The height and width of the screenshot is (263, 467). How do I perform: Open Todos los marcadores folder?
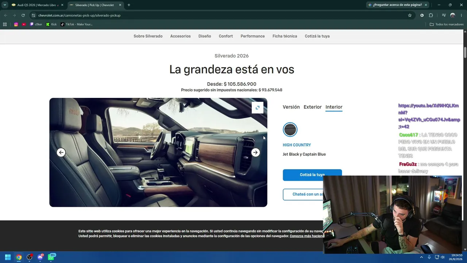(x=447, y=24)
